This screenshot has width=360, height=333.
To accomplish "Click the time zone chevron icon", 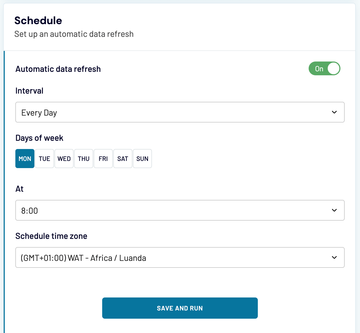I will click(x=334, y=257).
